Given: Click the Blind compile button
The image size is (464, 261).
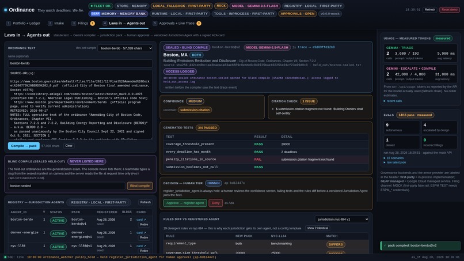Looking at the screenshot, I should click(140, 186).
